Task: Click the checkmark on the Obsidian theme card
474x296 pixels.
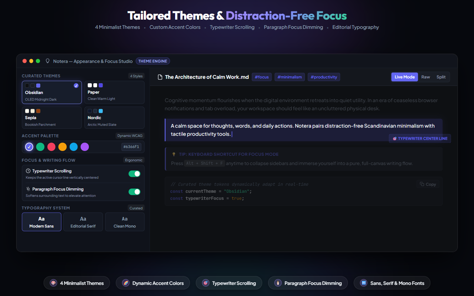Action: click(76, 85)
